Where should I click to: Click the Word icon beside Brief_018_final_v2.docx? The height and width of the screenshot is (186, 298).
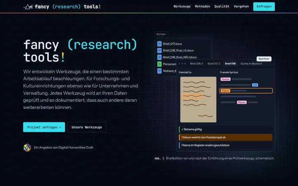159,50
